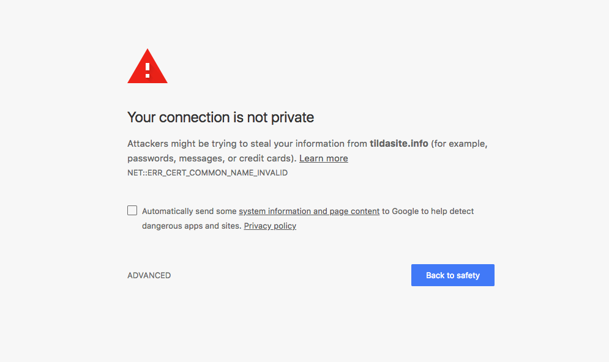This screenshot has height=362, width=609.
Task: Click the "Automatically send some" checkbox label
Action: (189, 211)
